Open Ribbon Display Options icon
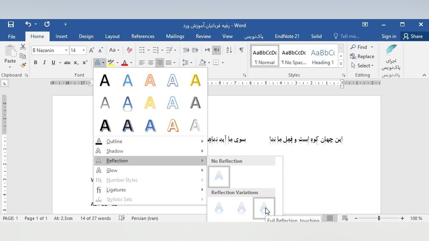 click(x=365, y=24)
